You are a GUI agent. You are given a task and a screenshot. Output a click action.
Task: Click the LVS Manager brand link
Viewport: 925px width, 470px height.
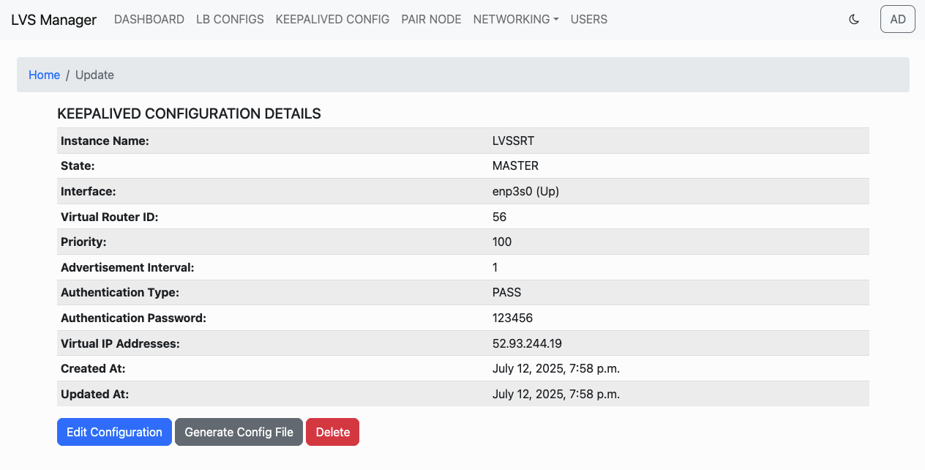click(53, 20)
